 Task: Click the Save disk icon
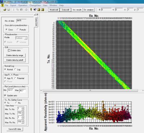9,10
